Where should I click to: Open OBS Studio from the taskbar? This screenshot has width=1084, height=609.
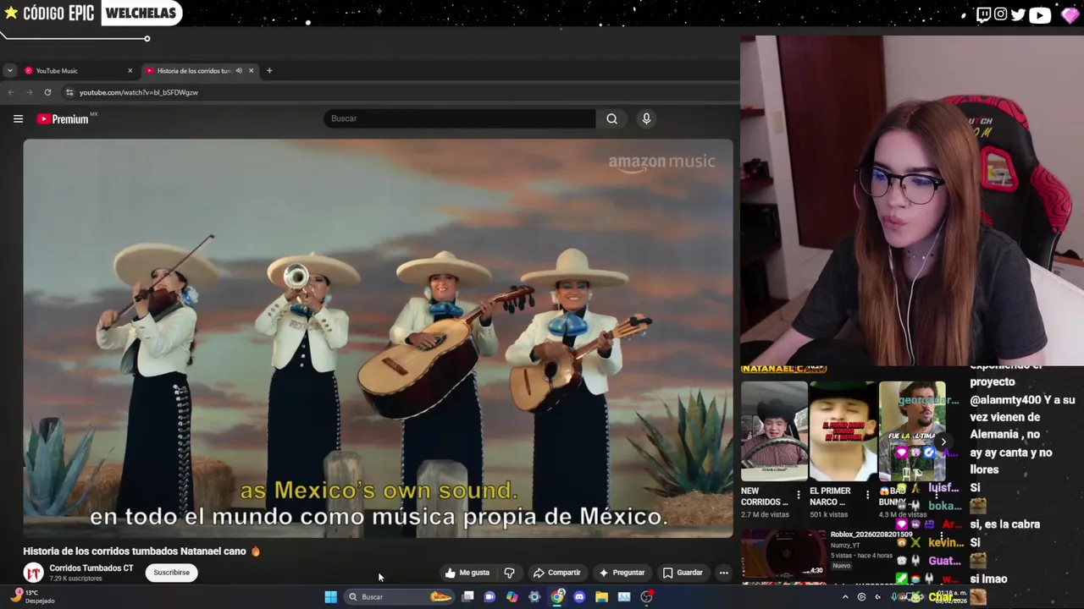[x=646, y=597]
